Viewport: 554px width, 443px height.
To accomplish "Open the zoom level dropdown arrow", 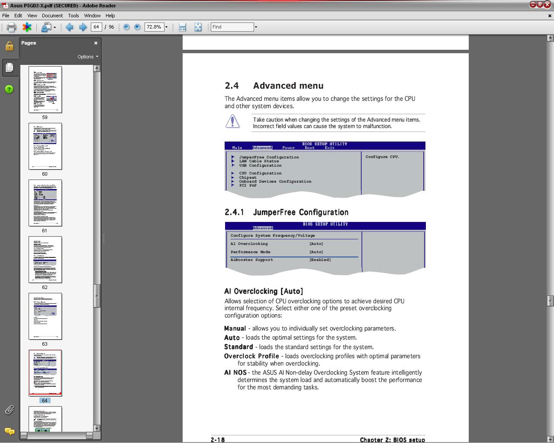I will (166, 27).
